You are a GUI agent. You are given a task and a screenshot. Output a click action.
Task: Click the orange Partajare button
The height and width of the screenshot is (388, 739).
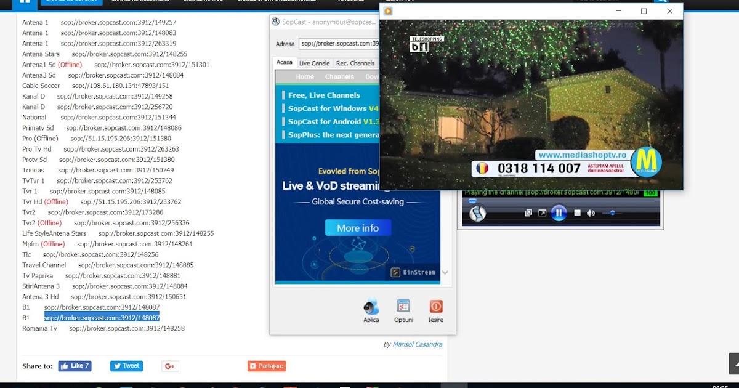267,366
